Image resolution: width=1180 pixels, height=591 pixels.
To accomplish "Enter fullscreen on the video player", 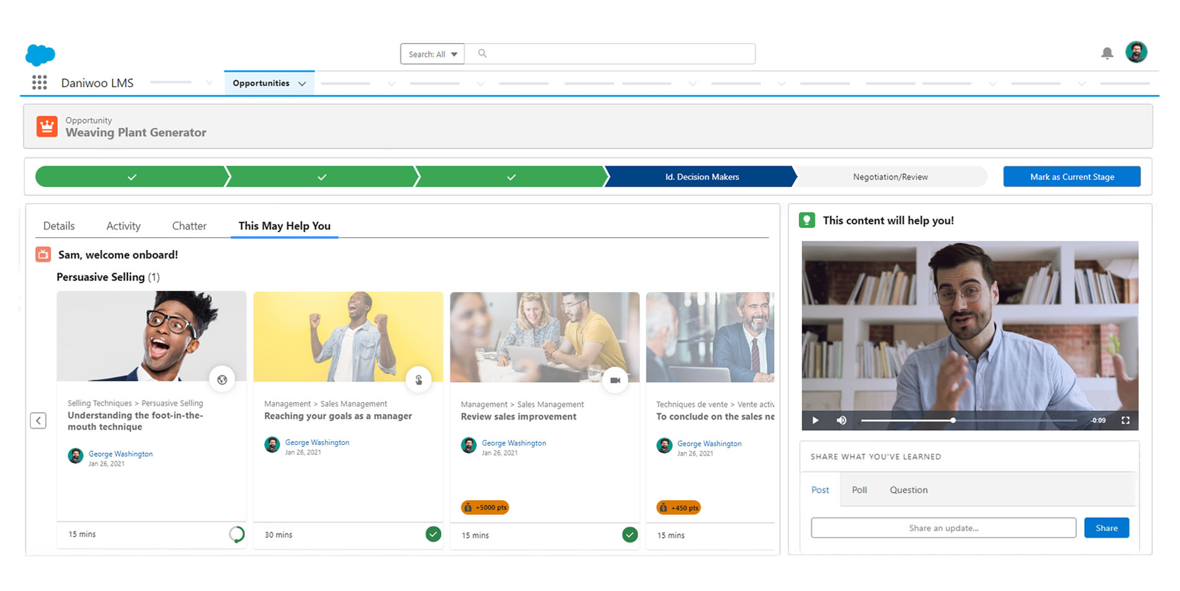I will (1126, 420).
